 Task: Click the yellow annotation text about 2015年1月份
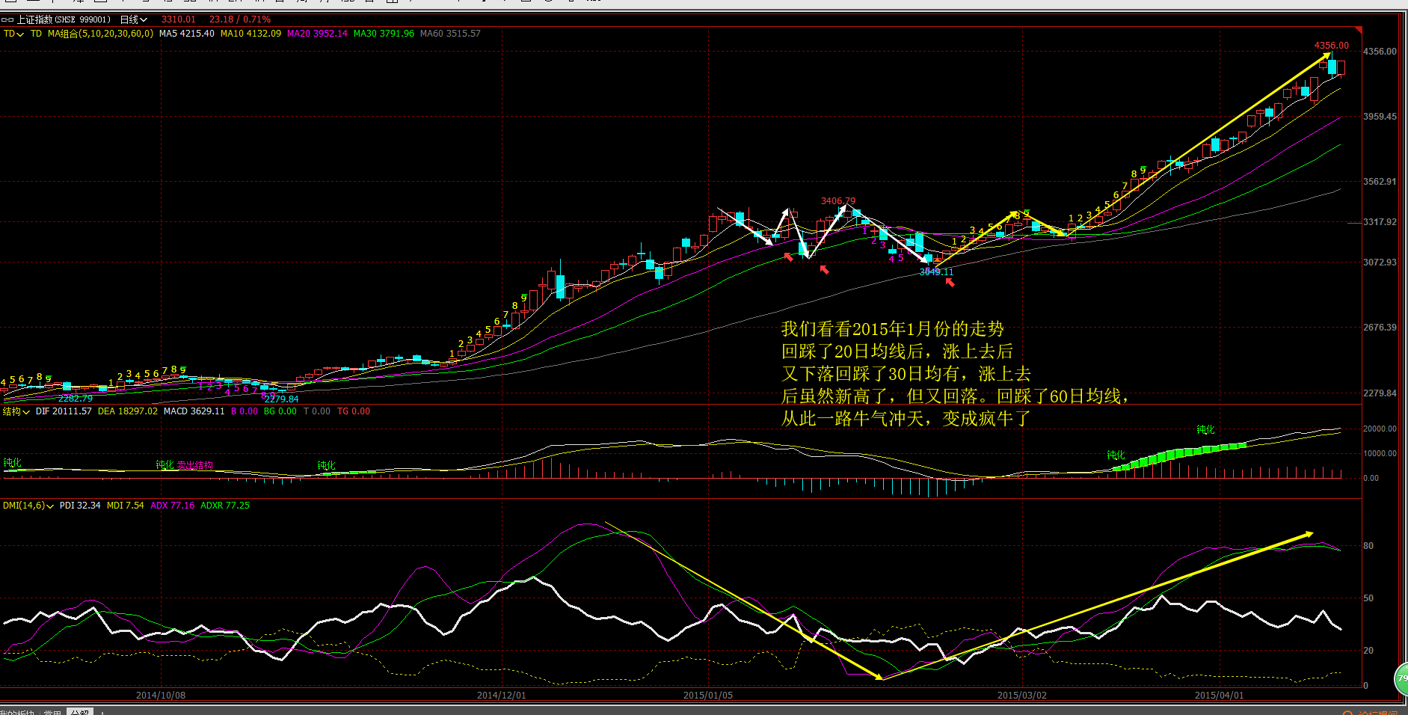click(954, 373)
